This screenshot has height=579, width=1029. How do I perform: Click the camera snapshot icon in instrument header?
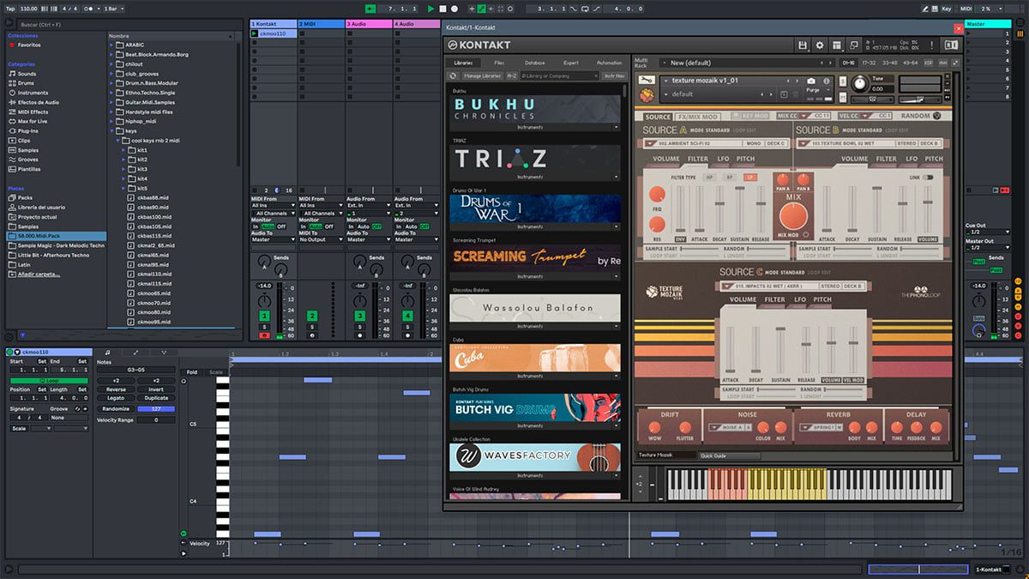click(811, 81)
